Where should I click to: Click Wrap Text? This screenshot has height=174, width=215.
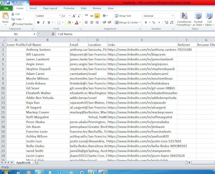coord(123,16)
